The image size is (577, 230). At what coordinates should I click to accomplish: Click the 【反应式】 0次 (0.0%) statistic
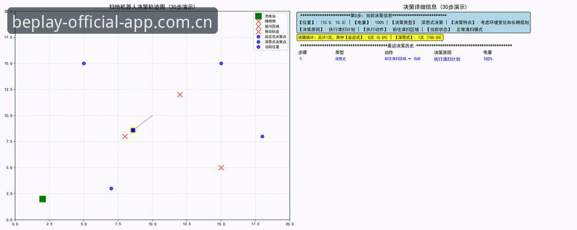366,37
